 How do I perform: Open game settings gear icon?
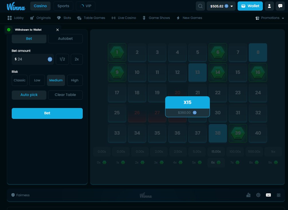click(258, 195)
